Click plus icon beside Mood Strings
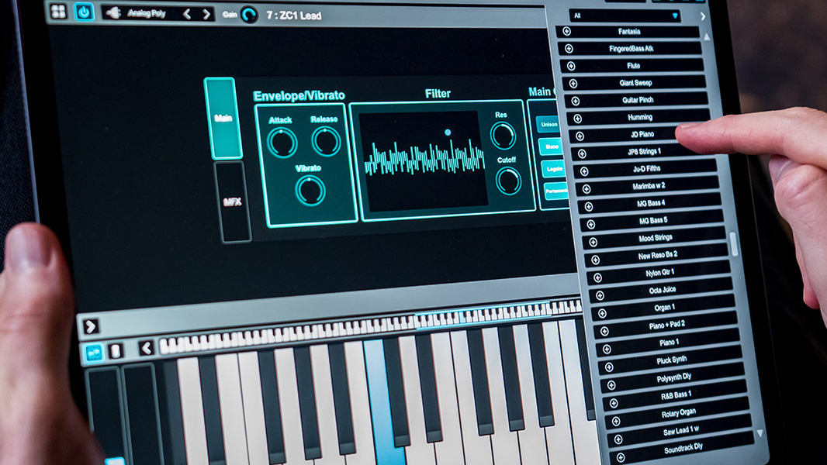827x465 pixels. click(x=593, y=242)
